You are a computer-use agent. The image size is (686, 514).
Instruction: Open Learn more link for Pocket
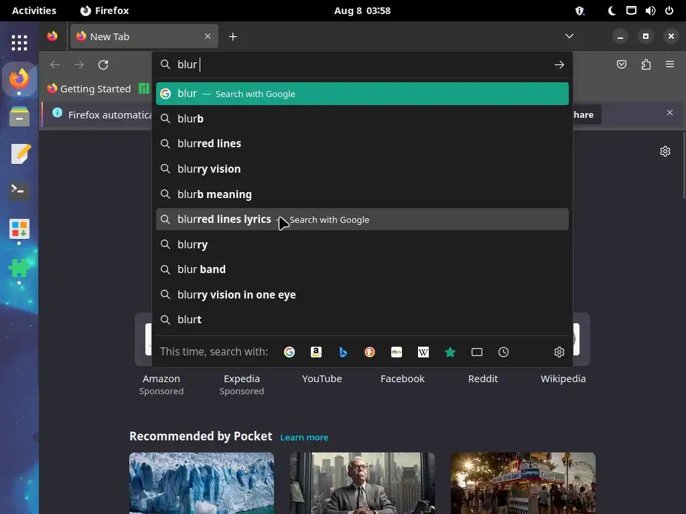pyautogui.click(x=304, y=437)
